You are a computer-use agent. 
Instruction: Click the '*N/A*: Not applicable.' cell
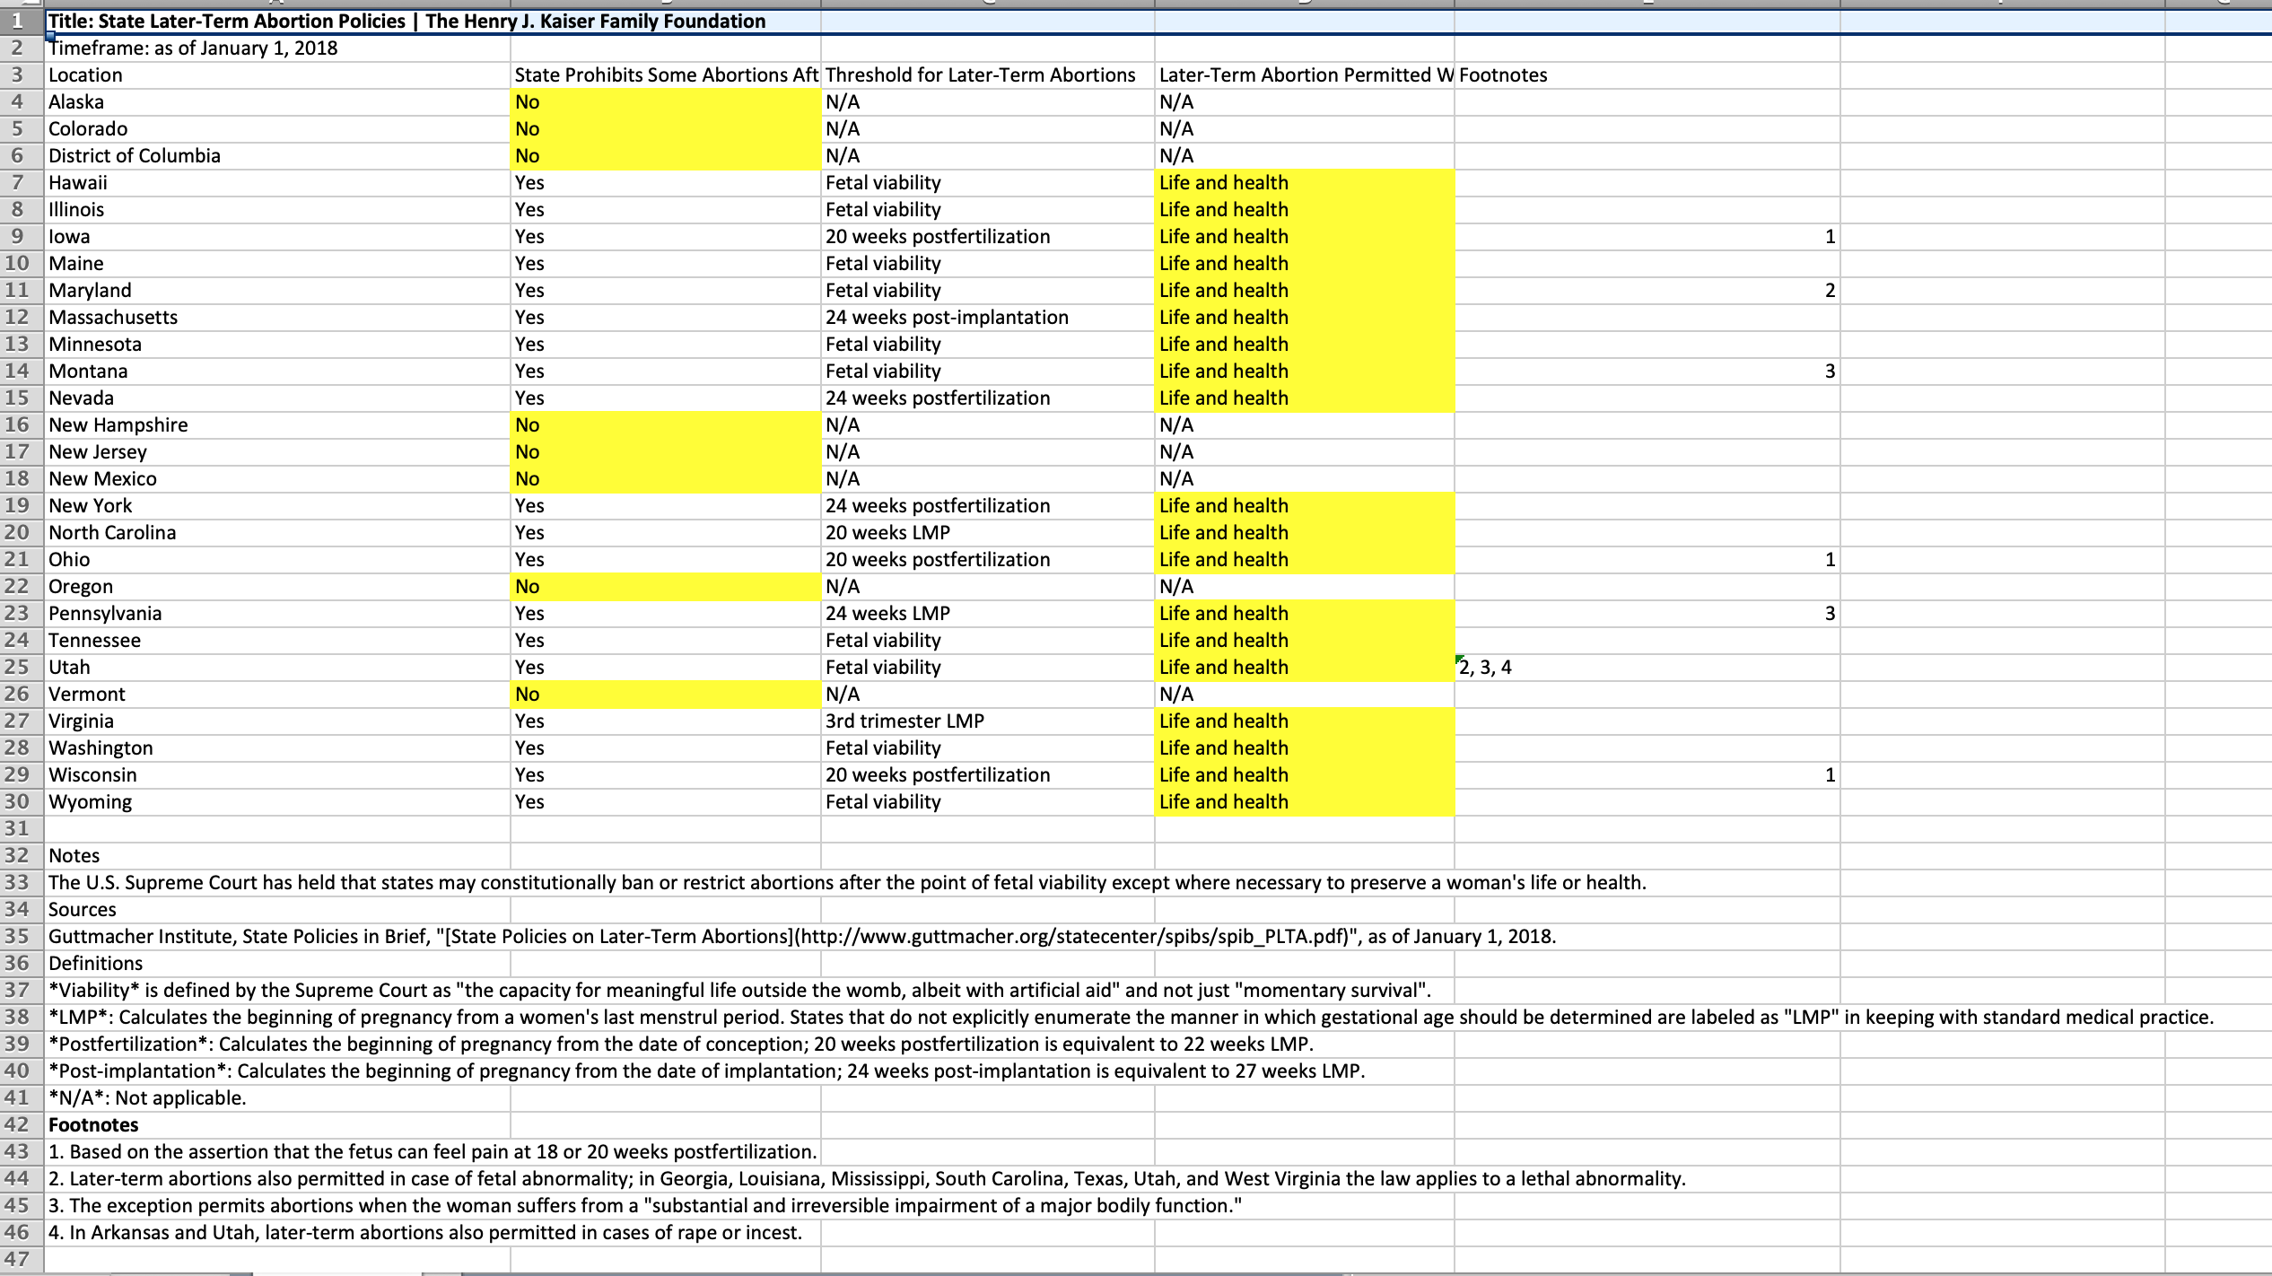[x=276, y=1098]
